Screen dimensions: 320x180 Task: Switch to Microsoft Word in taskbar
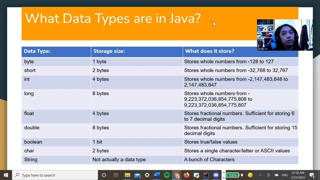tap(157, 175)
